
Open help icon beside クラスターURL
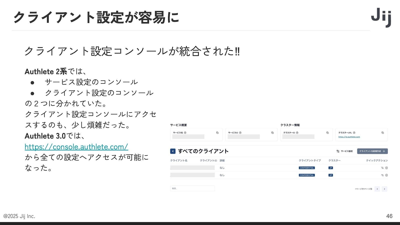tap(354, 133)
